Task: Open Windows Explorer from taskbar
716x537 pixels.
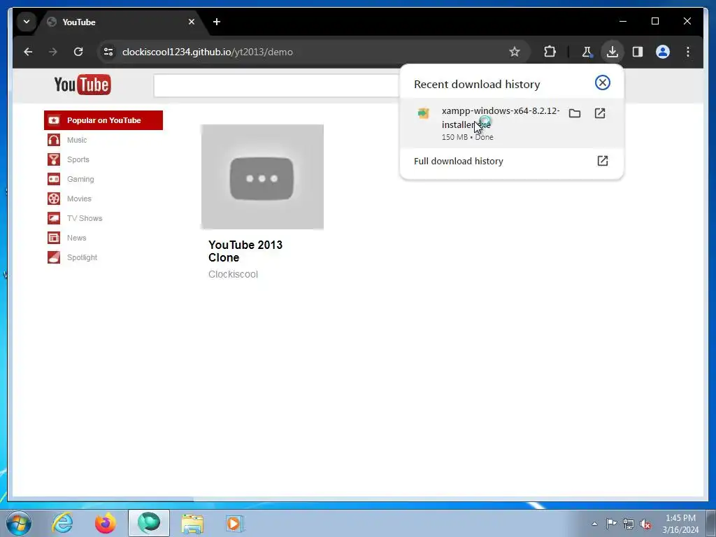Action: coord(192,523)
